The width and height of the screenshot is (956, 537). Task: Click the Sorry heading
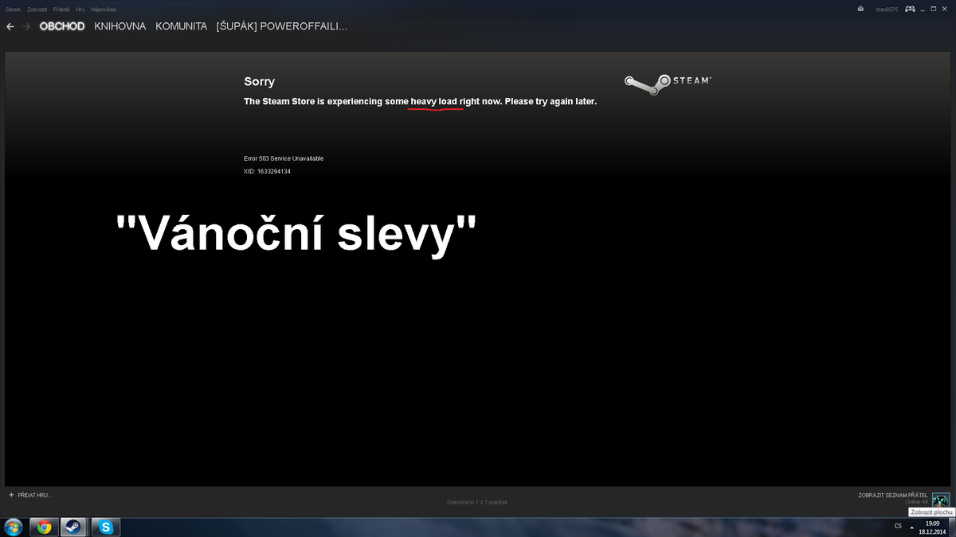pyautogui.click(x=259, y=81)
